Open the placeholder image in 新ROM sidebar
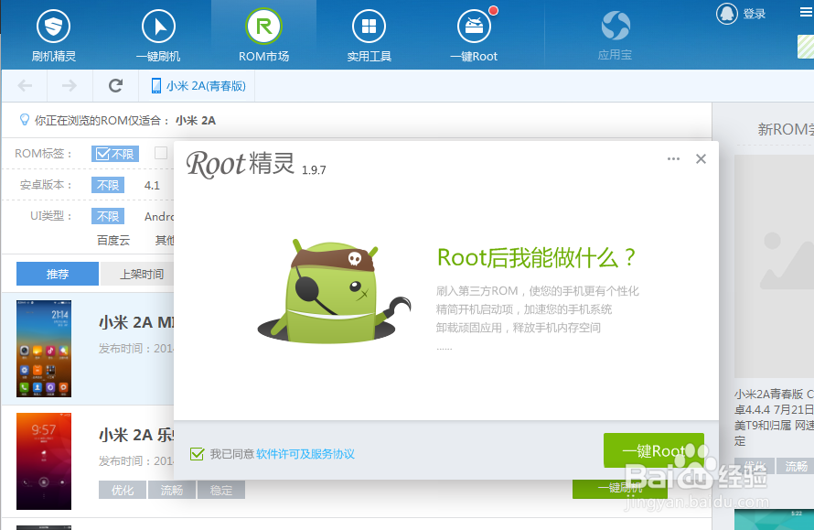This screenshot has width=814, height=530. point(774,266)
